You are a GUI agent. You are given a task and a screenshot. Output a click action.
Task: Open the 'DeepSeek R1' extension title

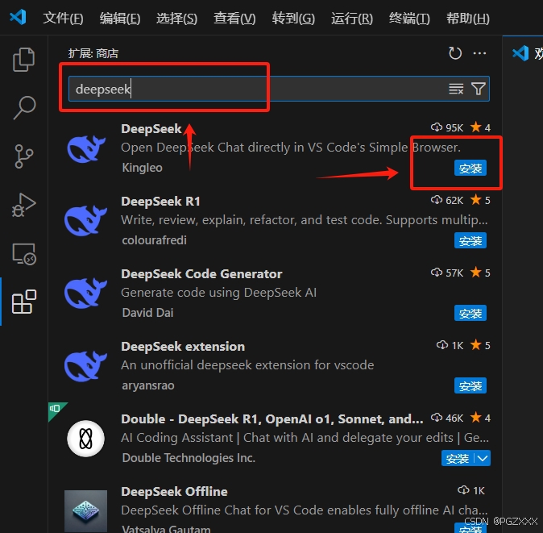[160, 202]
